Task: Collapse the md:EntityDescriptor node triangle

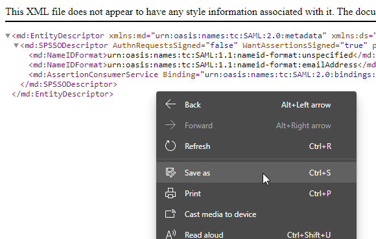Action: pyautogui.click(x=8, y=36)
